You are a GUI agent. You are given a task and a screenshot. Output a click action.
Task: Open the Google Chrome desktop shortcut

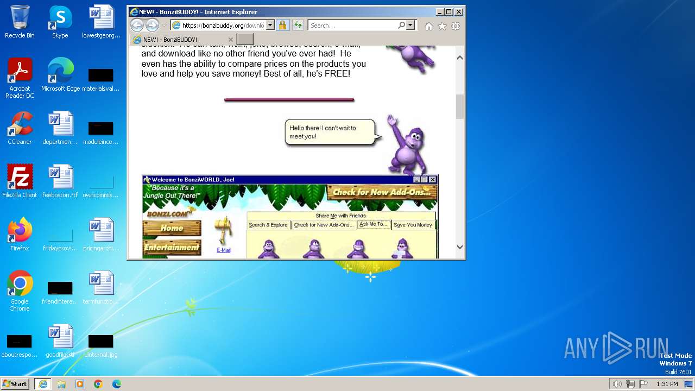(20, 291)
